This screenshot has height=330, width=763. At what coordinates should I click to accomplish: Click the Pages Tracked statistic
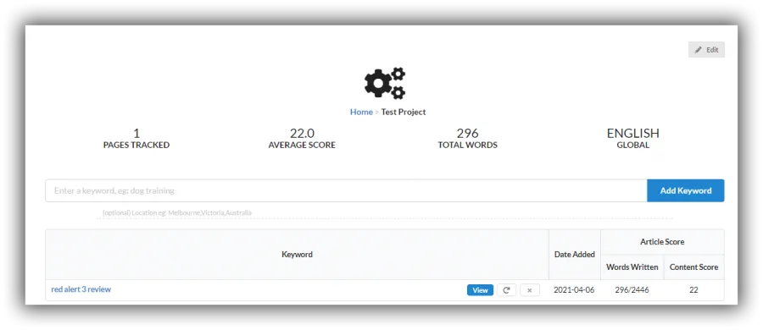tap(136, 138)
